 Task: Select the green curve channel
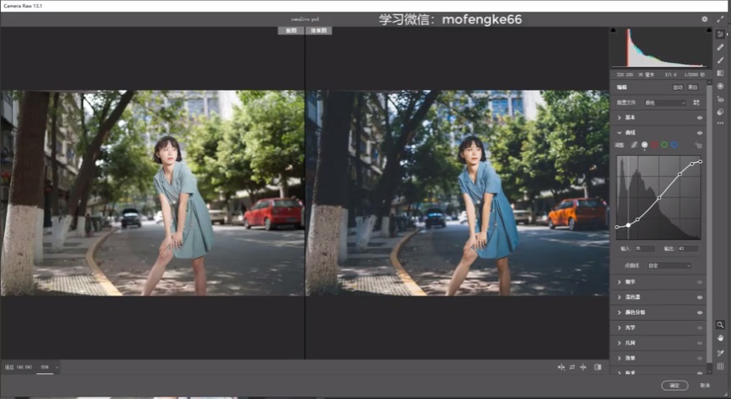[665, 145]
